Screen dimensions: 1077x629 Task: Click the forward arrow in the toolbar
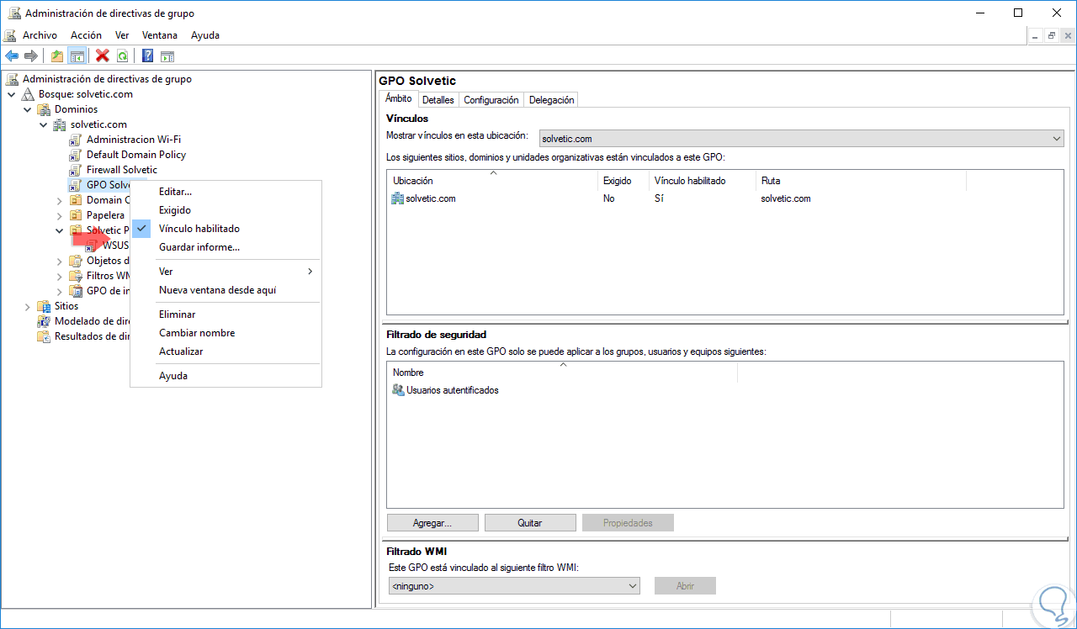(x=31, y=55)
